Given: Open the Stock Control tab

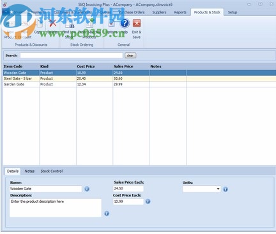Looking at the screenshot, I should point(52,171).
